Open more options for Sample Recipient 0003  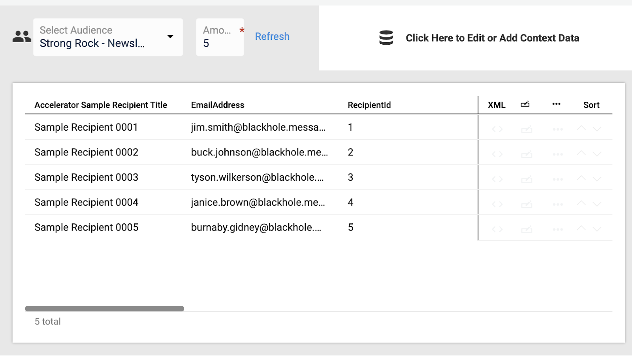(558, 179)
